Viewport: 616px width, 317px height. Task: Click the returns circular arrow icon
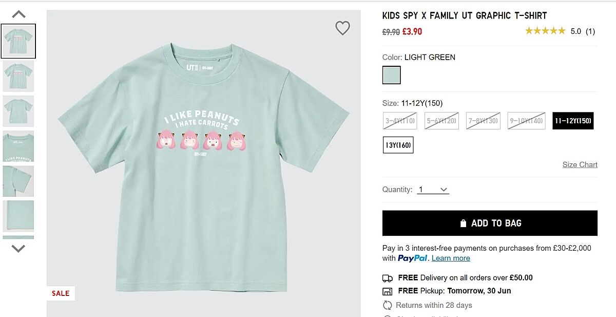[388, 305]
